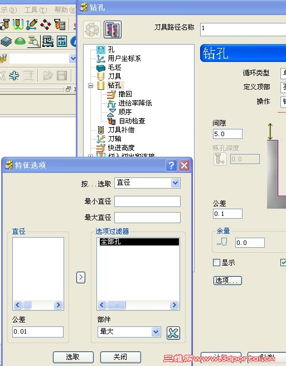Screen dimensions: 286x366
Task: Open 顺序 tree item
Action: pyautogui.click(x=125, y=112)
